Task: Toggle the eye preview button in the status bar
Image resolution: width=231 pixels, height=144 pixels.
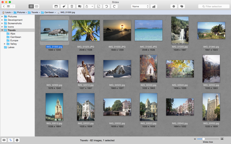Action: [4, 140]
